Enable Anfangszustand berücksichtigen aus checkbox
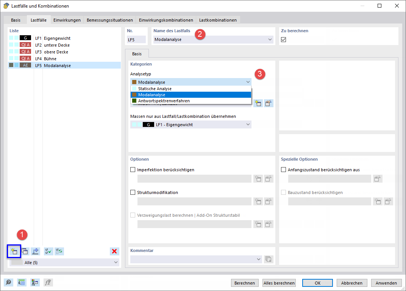 tap(284, 170)
